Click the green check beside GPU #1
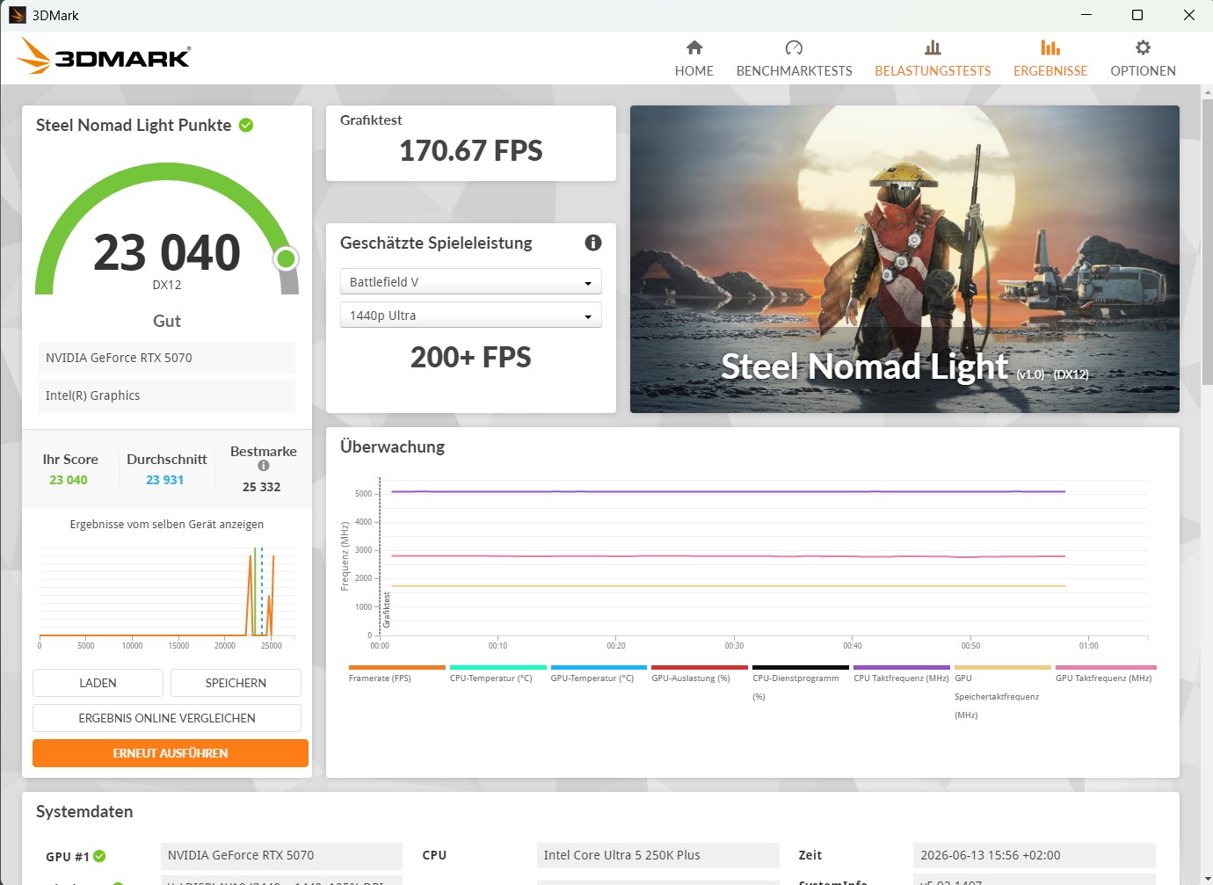Viewport: 1213px width, 885px height. coord(99,856)
